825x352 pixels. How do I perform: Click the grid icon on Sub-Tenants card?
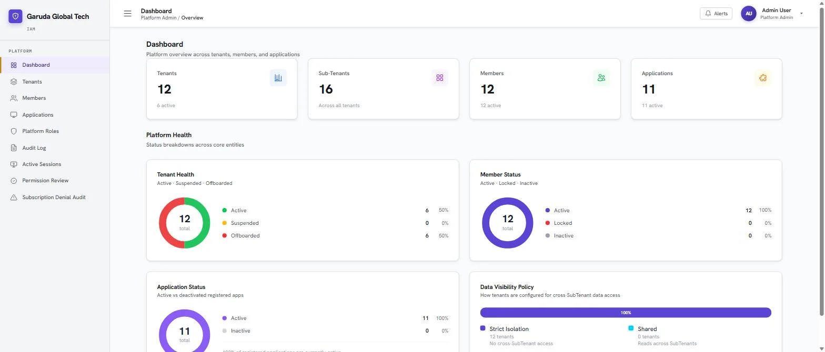click(x=440, y=78)
